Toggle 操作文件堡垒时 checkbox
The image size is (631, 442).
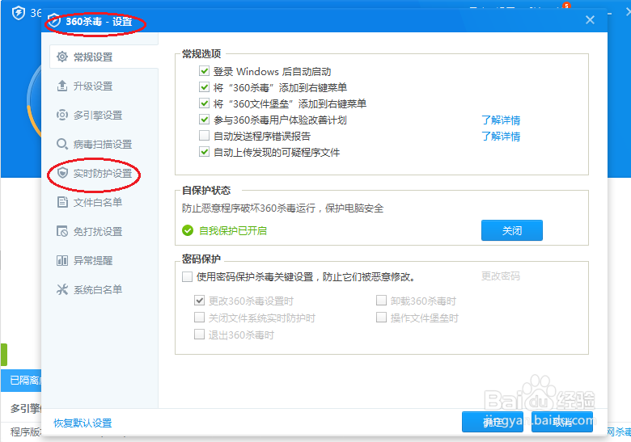click(x=381, y=318)
